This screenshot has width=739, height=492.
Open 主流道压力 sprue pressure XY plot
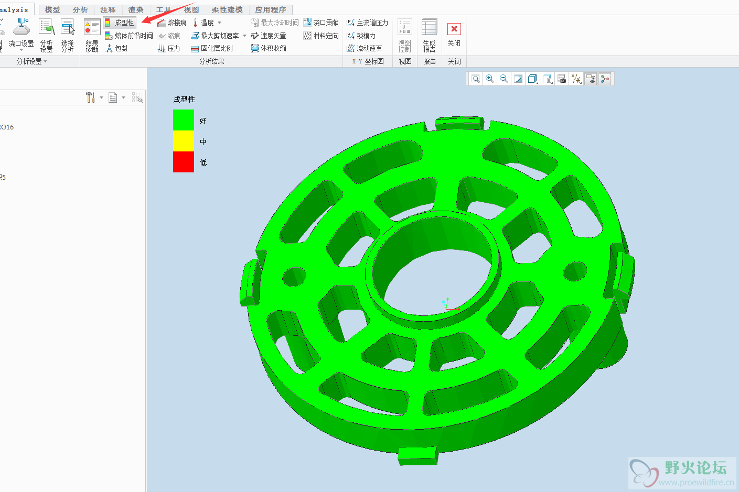click(x=367, y=23)
